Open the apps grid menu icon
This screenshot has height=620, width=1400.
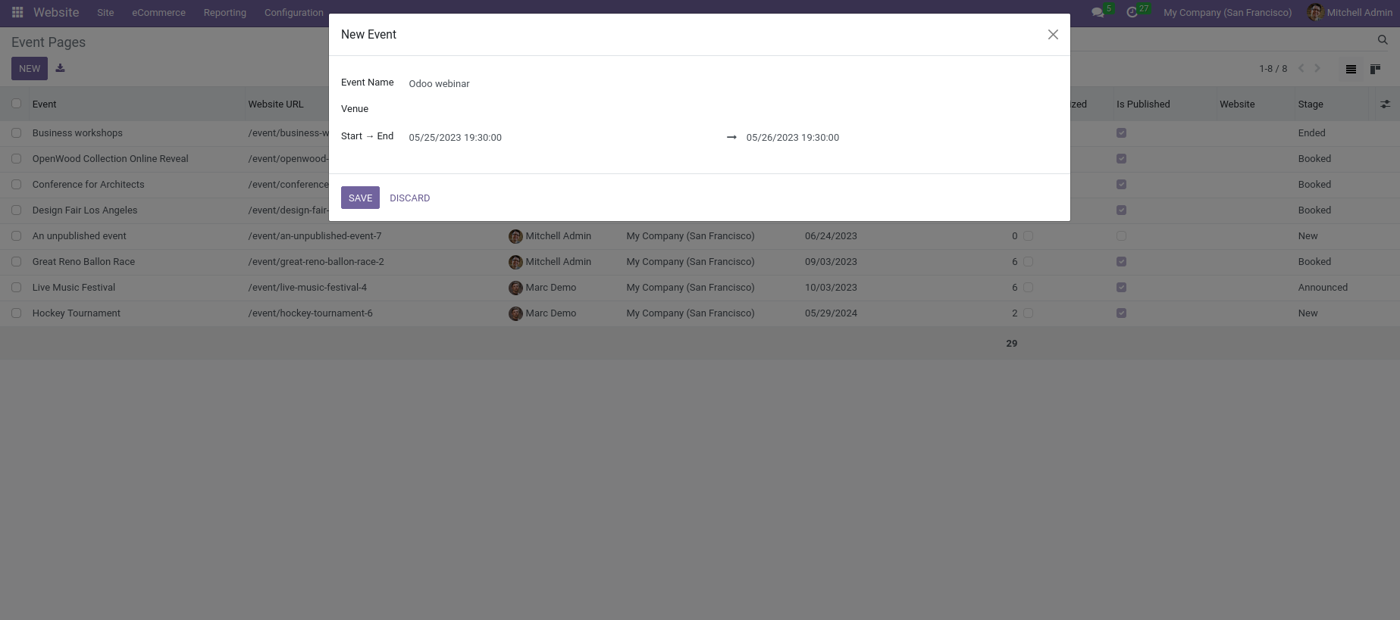click(17, 13)
